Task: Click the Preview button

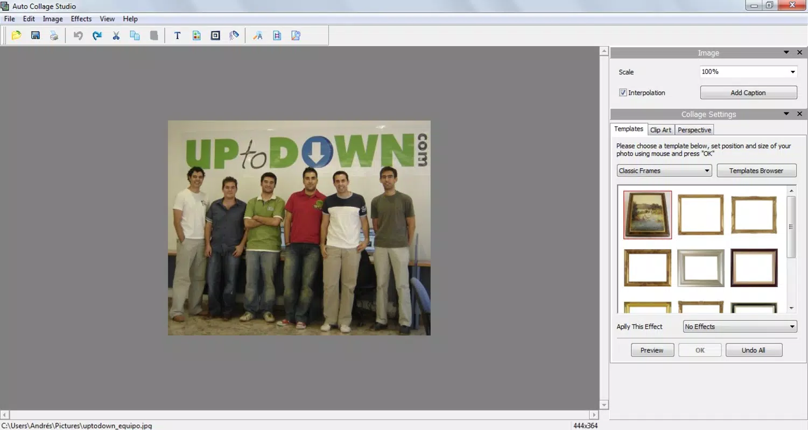Action: pos(652,350)
